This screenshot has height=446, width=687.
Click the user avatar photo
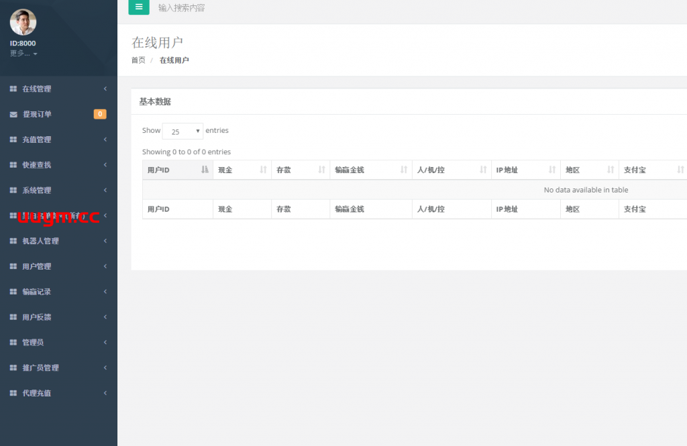click(x=23, y=22)
